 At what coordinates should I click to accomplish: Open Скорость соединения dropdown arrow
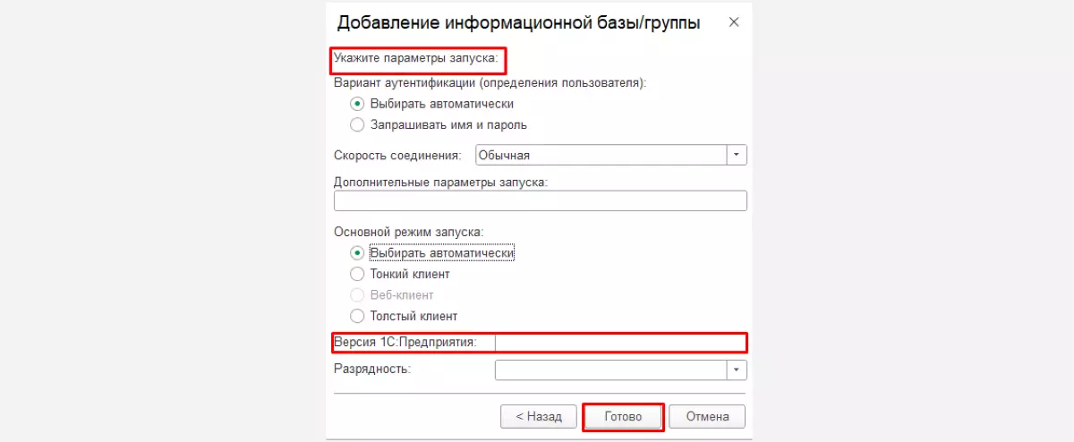737,155
